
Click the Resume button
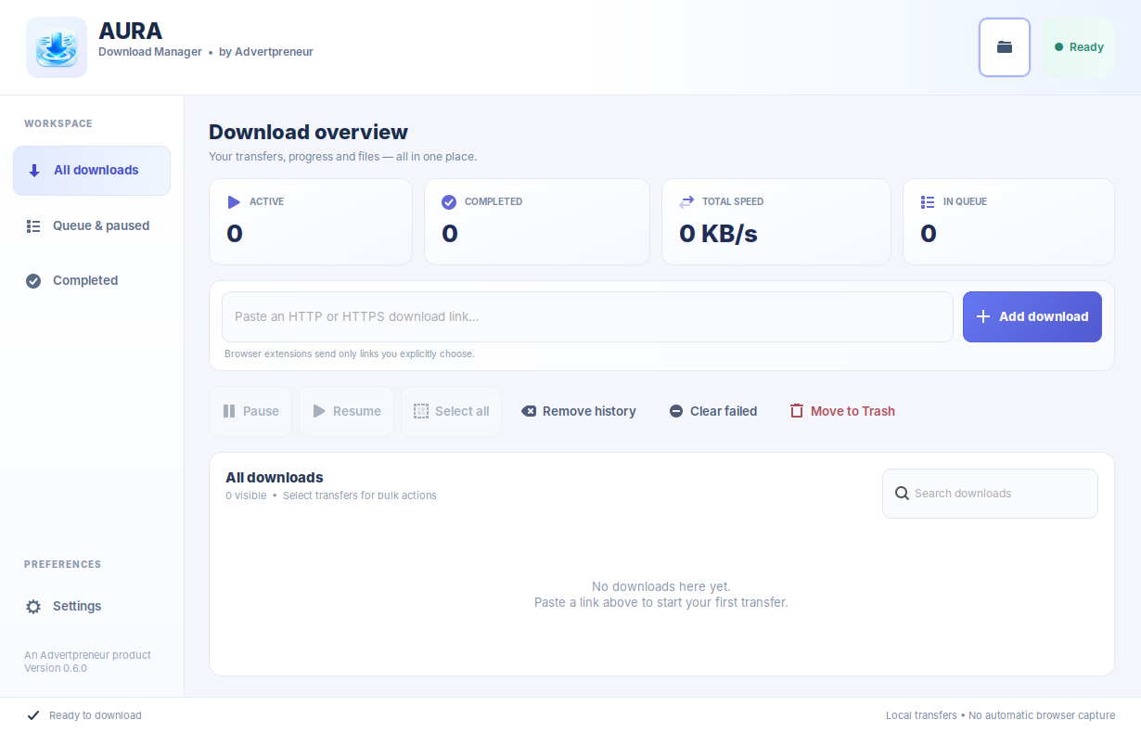pos(346,411)
